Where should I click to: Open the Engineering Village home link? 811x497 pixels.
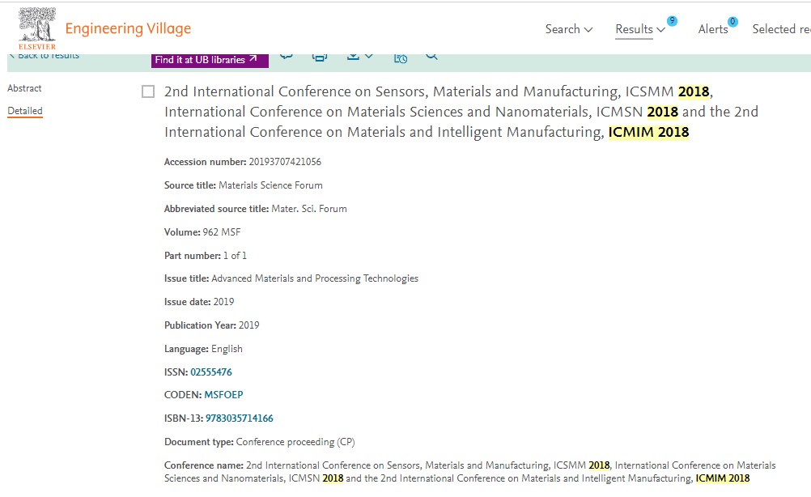(x=128, y=28)
